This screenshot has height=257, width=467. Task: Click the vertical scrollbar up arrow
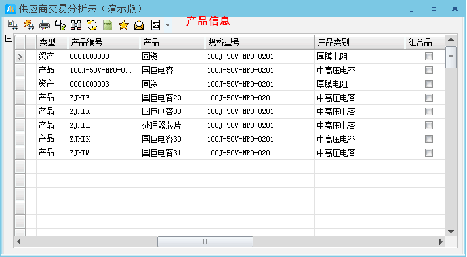click(x=451, y=39)
